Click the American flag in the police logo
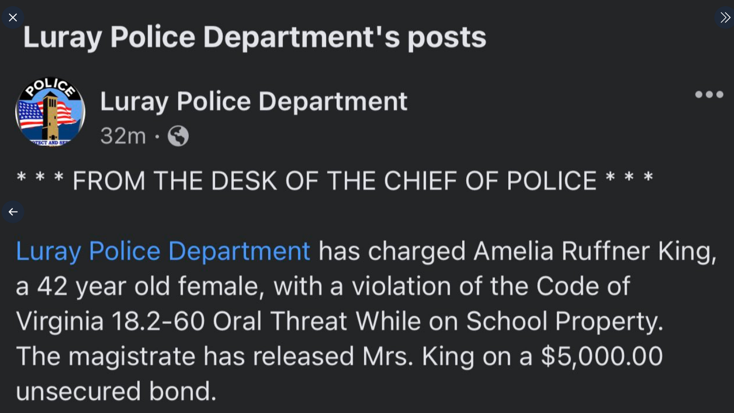 [x=30, y=114]
